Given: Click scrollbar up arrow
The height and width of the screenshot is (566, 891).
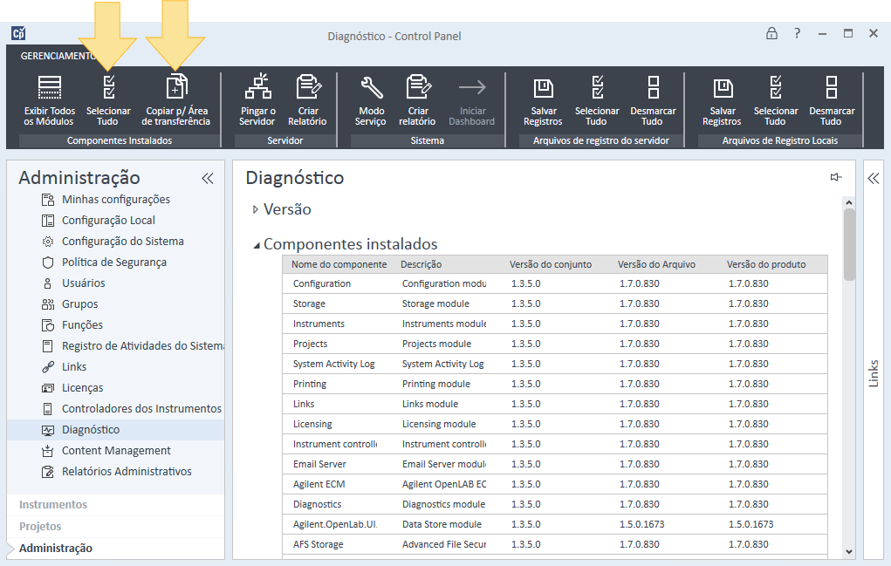Looking at the screenshot, I should pos(849,202).
